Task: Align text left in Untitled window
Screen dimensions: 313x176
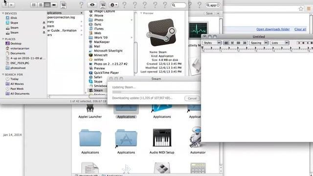Action: coord(226,43)
